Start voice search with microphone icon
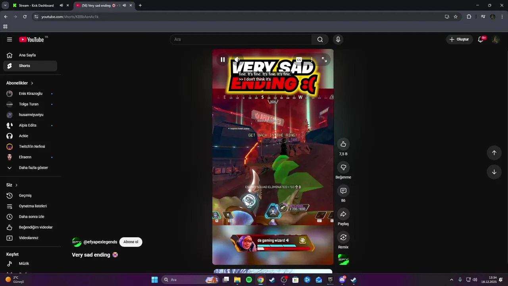Image resolution: width=508 pixels, height=286 pixels. click(338, 39)
